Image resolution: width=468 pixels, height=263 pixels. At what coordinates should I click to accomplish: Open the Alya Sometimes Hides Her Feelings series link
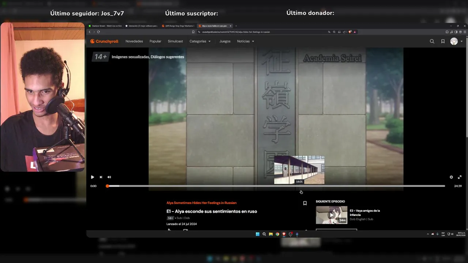tap(201, 203)
